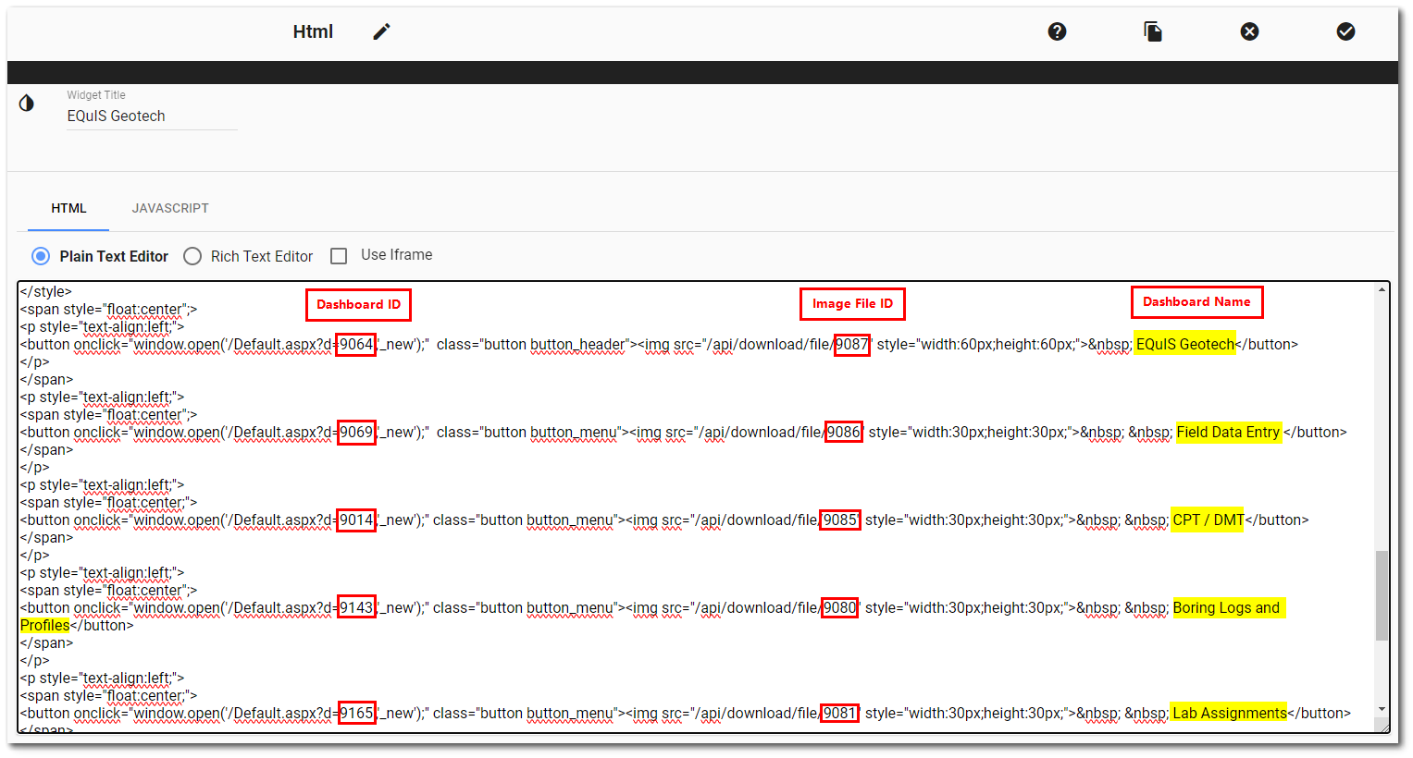
Task: Click dashboard ID 9069 in code
Action: 356,432
